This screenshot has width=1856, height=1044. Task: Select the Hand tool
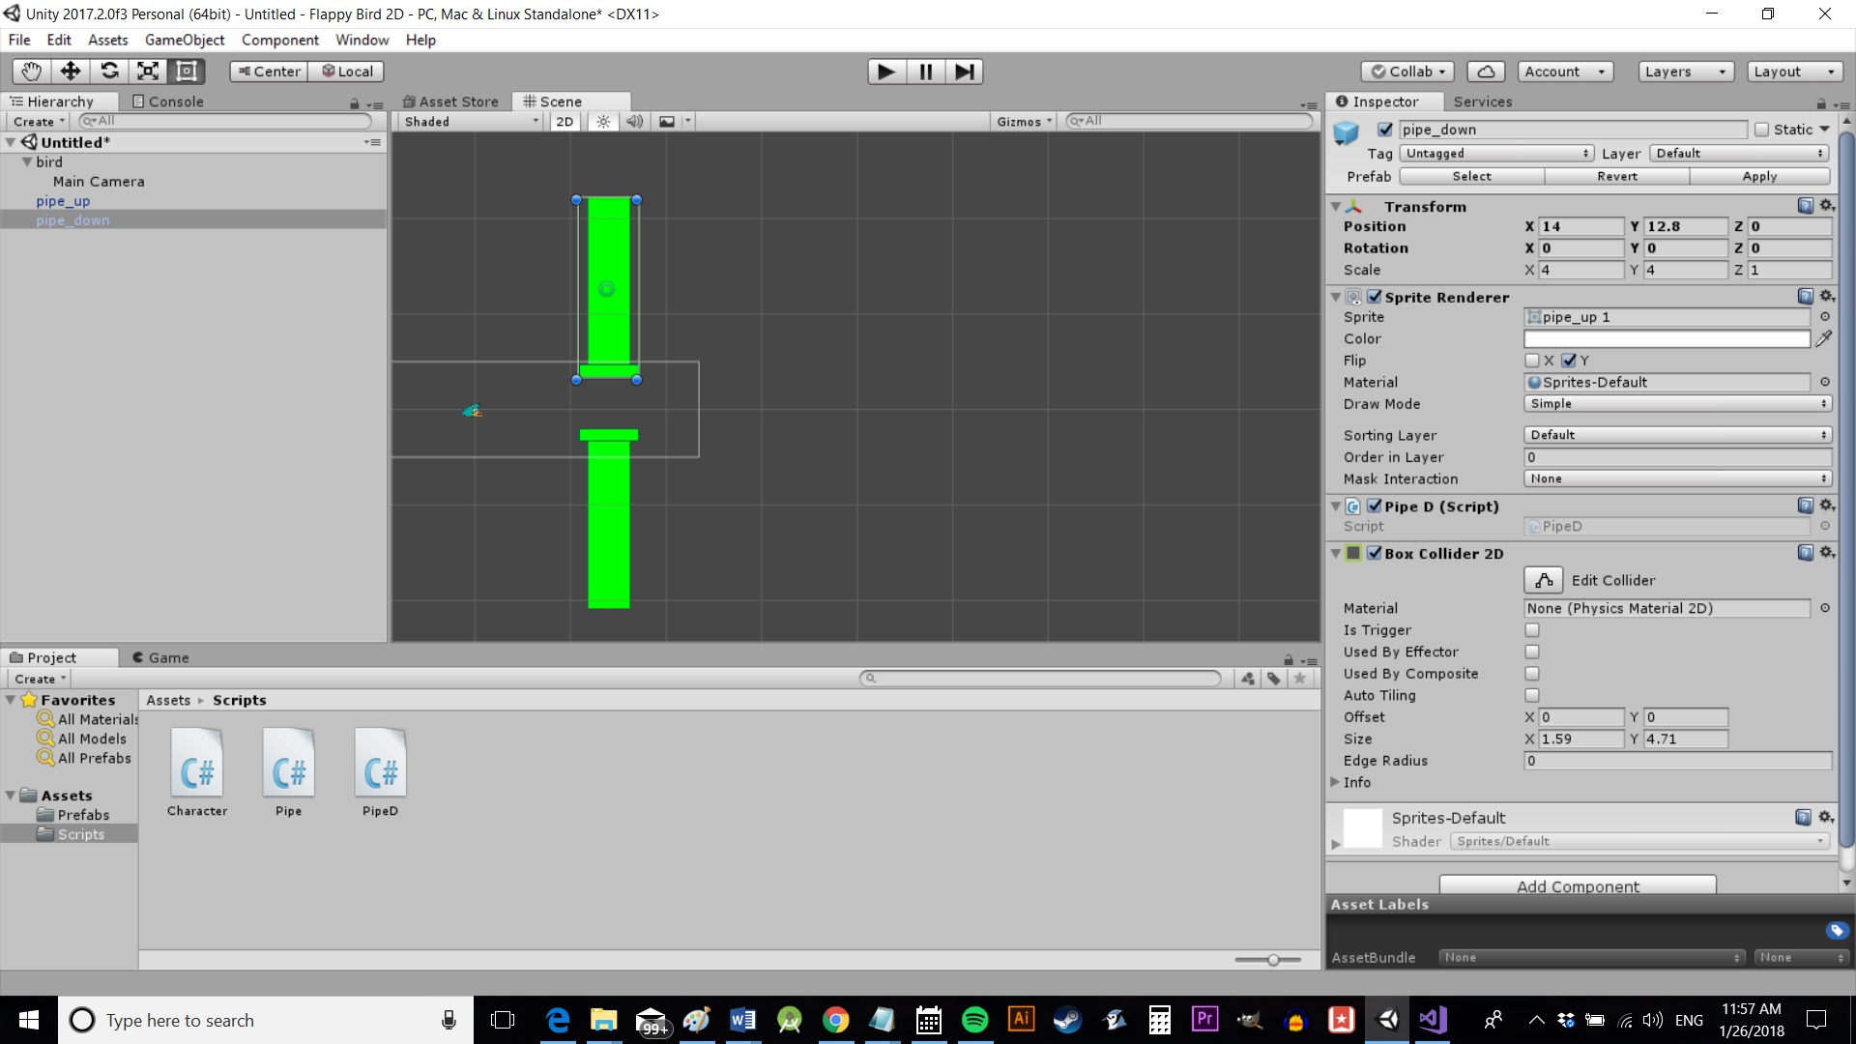coord(32,72)
